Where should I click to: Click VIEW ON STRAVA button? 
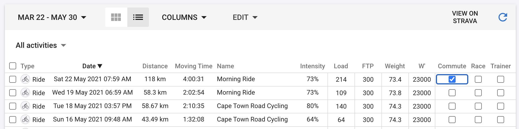(x=465, y=17)
